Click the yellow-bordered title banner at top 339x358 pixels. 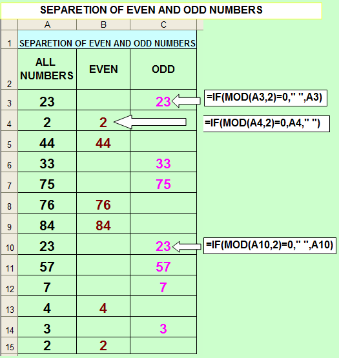click(x=161, y=11)
